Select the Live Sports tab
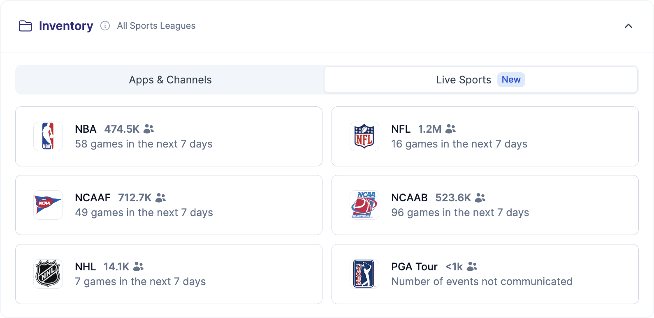This screenshot has width=654, height=318. [x=481, y=80]
